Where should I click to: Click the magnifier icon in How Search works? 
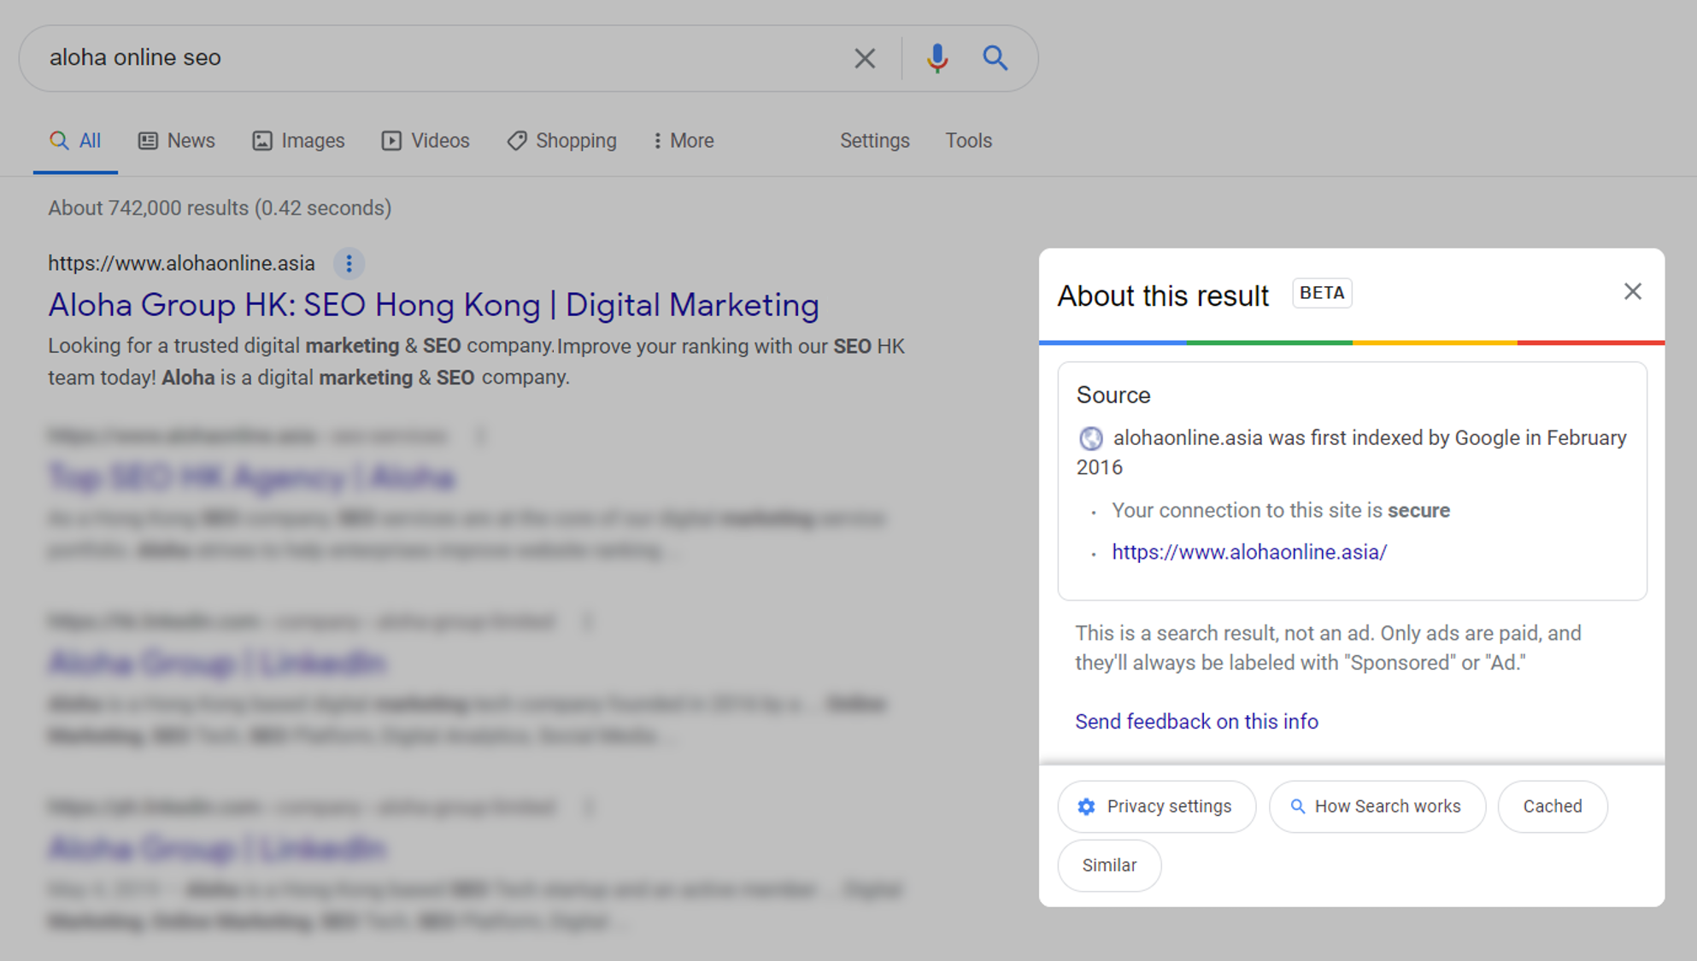pos(1297,806)
